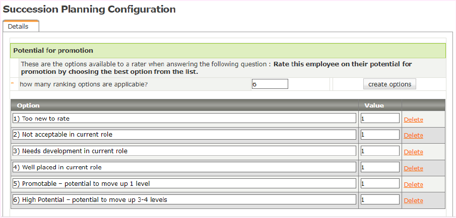
Task: Click the Value field for option 1
Action: click(x=380, y=119)
